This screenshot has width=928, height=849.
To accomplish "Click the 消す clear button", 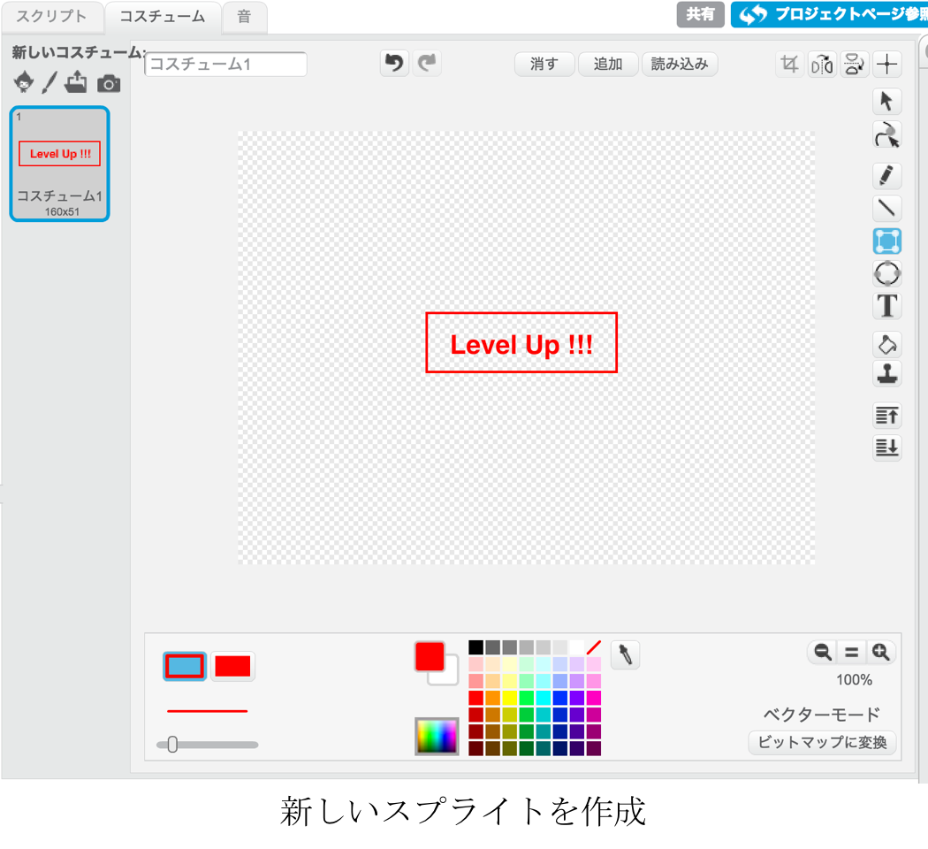I will click(x=544, y=64).
